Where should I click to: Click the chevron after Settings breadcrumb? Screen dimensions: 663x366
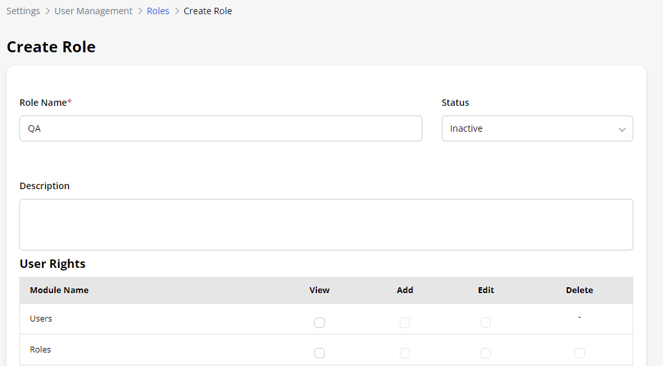coord(47,11)
